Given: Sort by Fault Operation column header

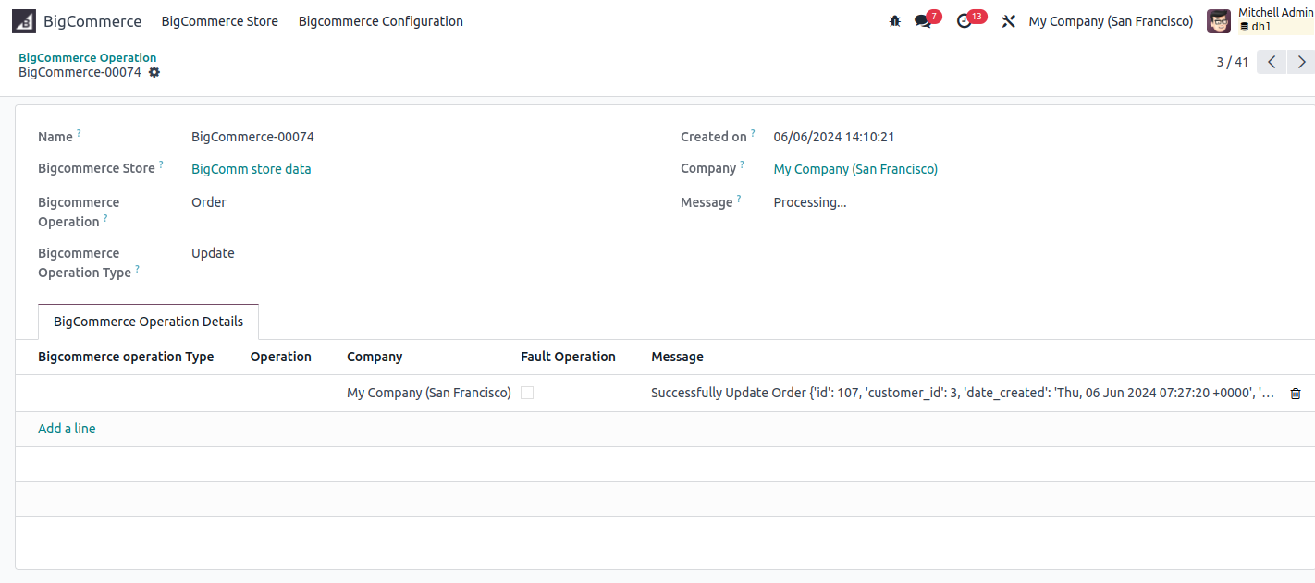Looking at the screenshot, I should pyautogui.click(x=568, y=357).
